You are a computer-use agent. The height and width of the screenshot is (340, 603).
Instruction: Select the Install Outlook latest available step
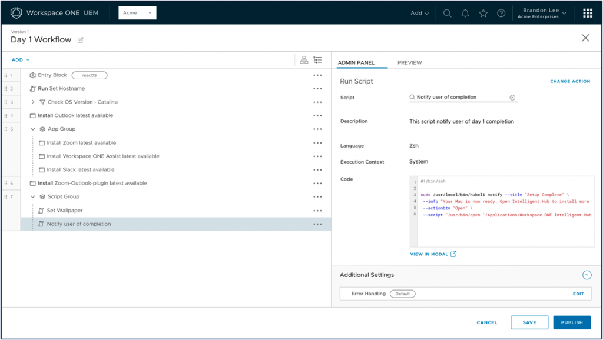pyautogui.click(x=75, y=116)
